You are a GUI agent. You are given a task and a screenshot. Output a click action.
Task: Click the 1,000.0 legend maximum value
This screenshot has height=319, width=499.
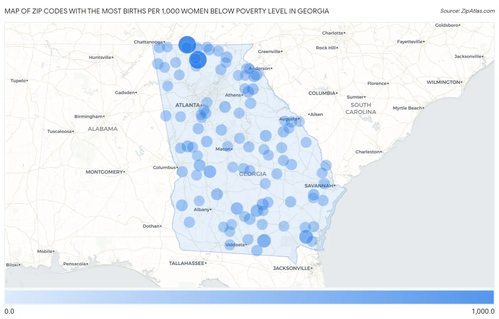483,312
